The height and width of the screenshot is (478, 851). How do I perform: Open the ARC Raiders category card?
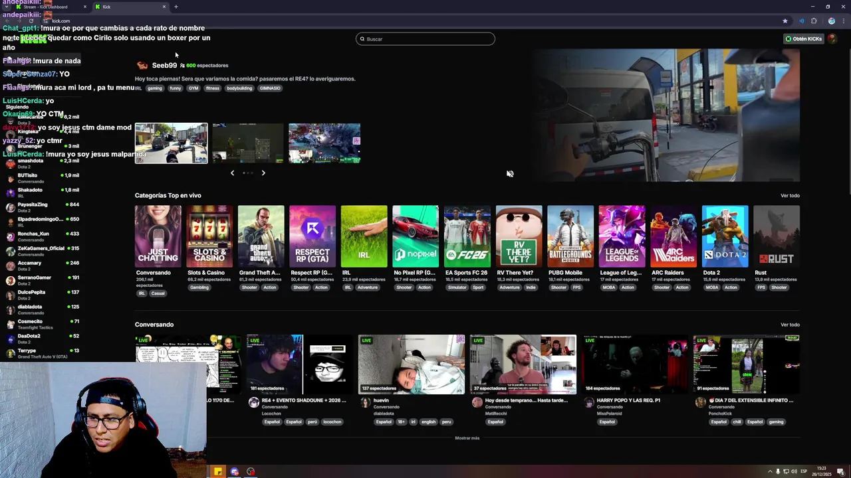[x=673, y=236]
